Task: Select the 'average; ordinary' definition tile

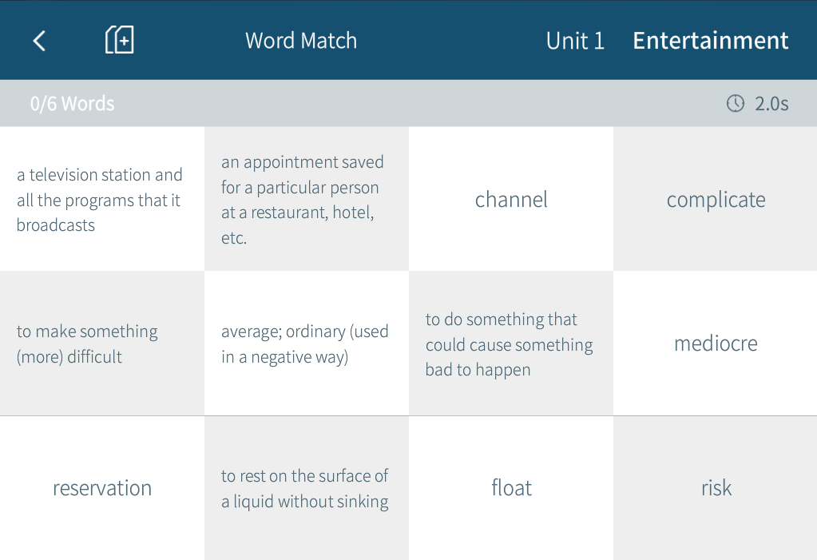Action: (307, 344)
